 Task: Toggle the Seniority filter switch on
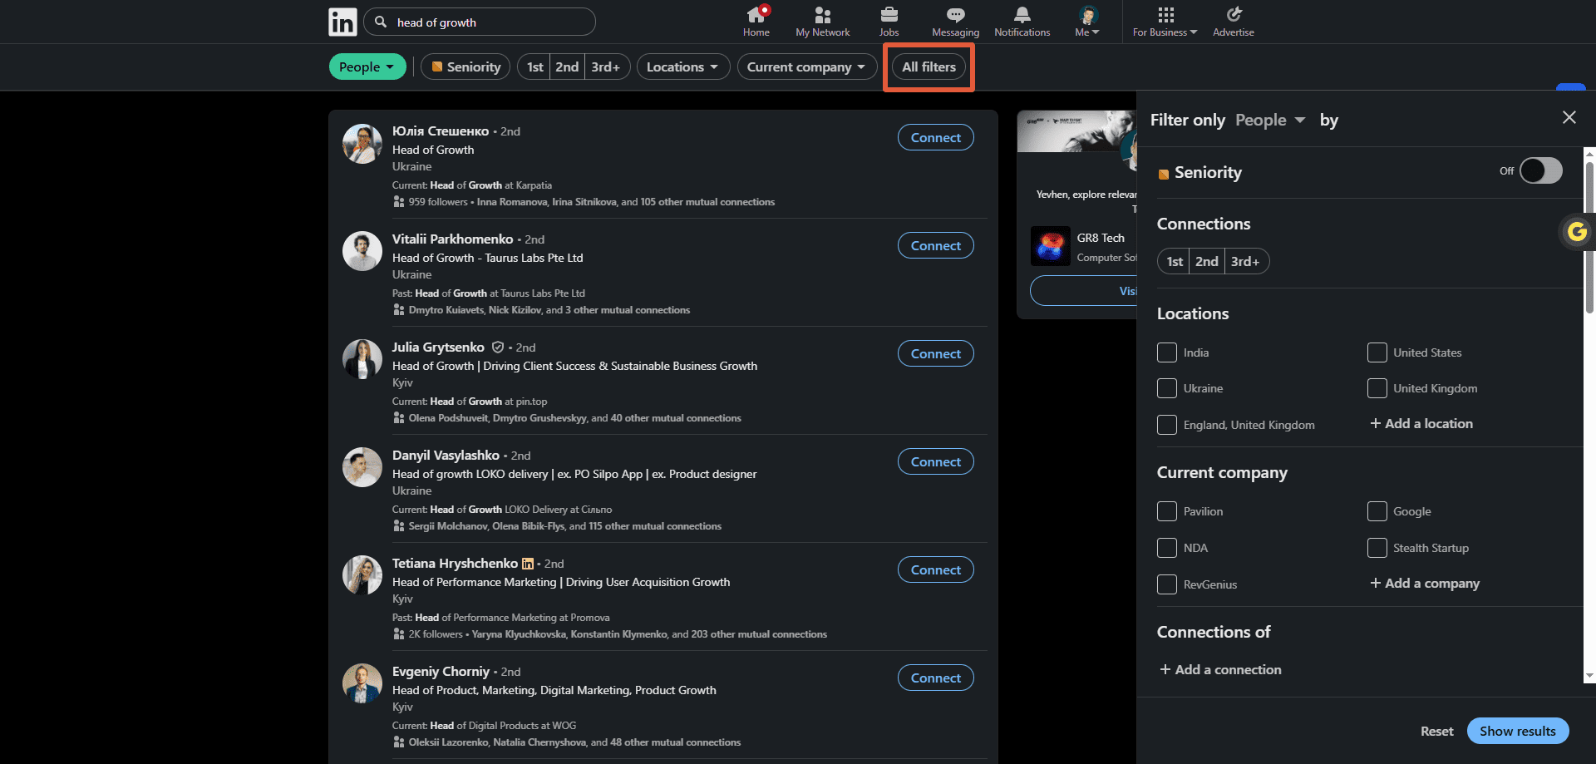(x=1540, y=170)
